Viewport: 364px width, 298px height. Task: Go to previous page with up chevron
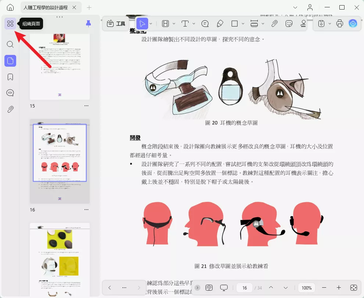(x=271, y=288)
